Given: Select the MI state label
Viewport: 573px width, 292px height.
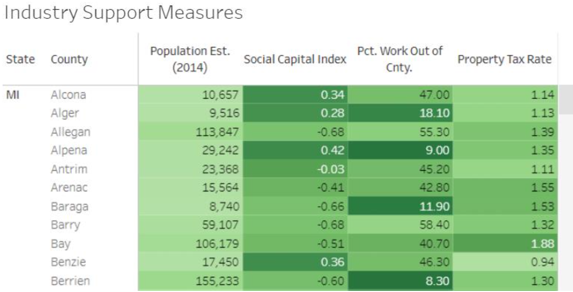Looking at the screenshot, I should coord(13,95).
